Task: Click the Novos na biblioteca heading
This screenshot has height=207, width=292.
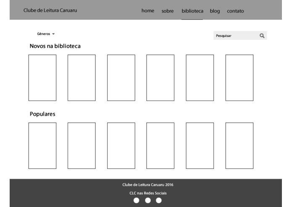Action: [x=55, y=46]
